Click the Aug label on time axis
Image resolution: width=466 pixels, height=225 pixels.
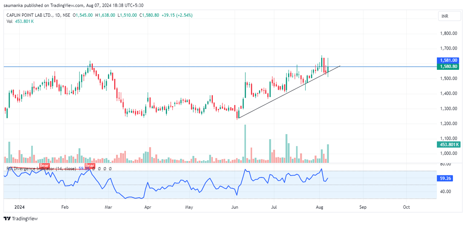[319, 208]
